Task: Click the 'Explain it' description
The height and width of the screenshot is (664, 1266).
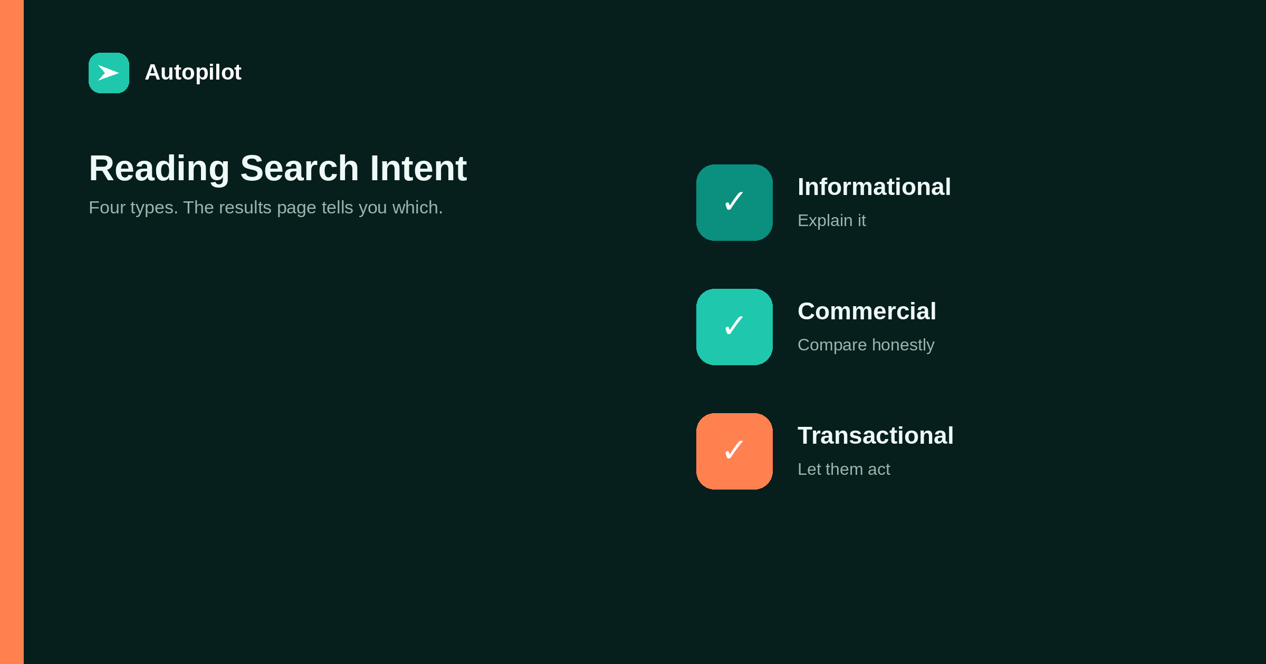Action: (x=831, y=220)
